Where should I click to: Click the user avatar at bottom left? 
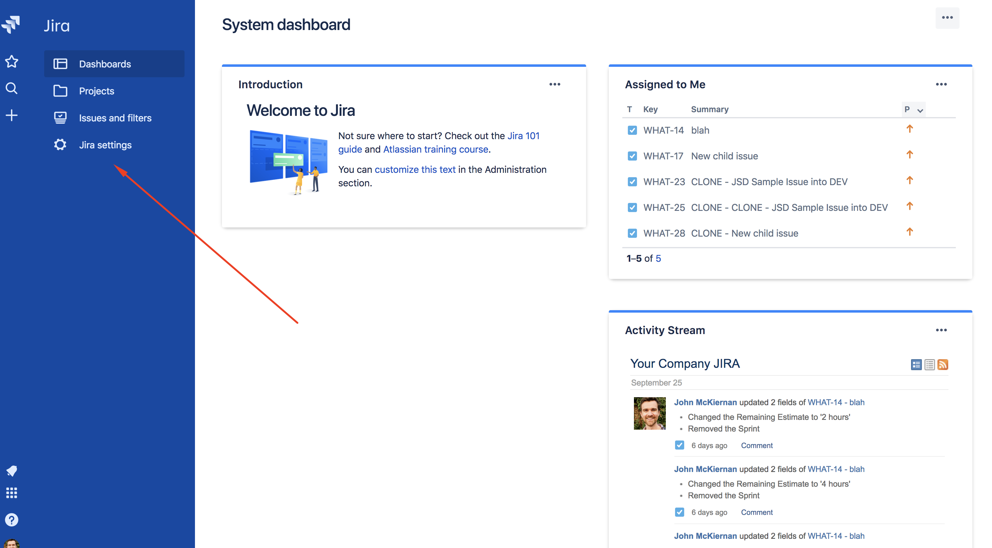click(x=12, y=543)
